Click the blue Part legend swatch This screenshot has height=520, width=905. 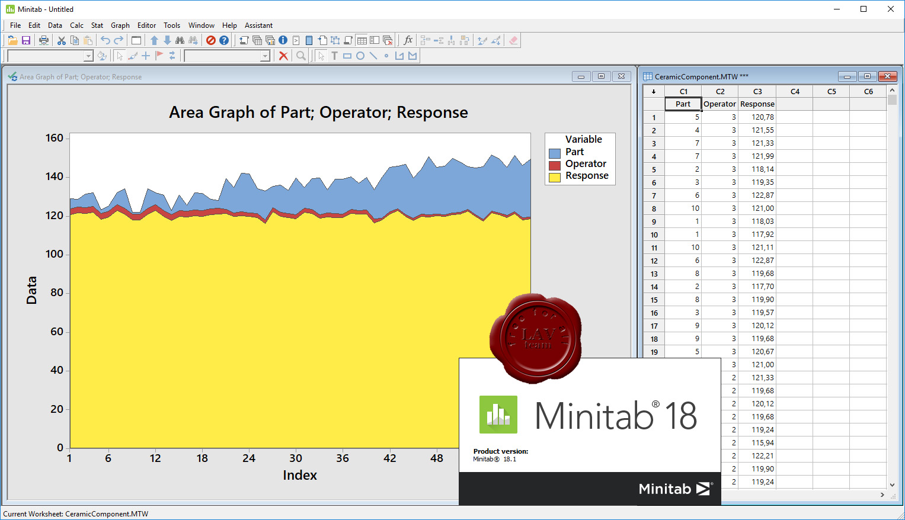pyautogui.click(x=555, y=153)
